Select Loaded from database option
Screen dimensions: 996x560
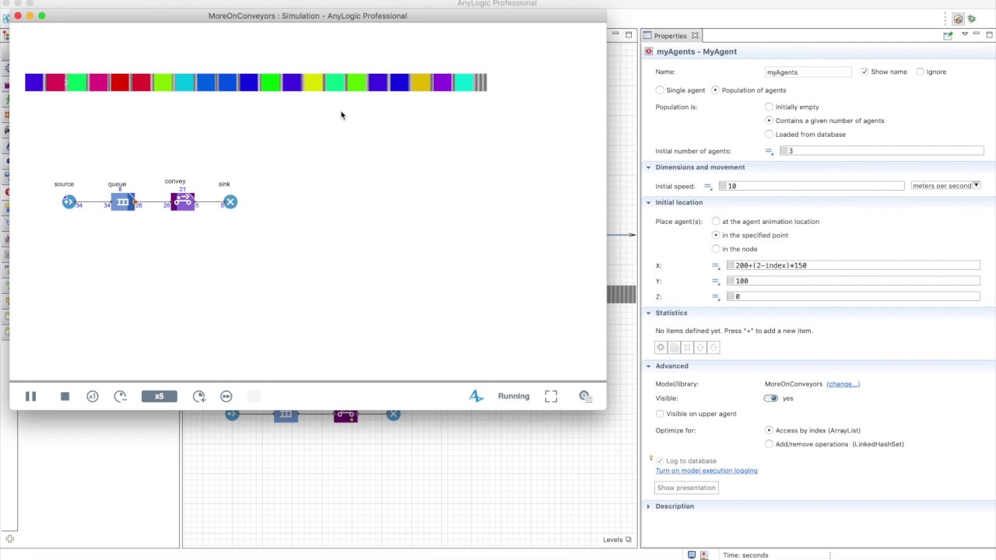tap(770, 135)
